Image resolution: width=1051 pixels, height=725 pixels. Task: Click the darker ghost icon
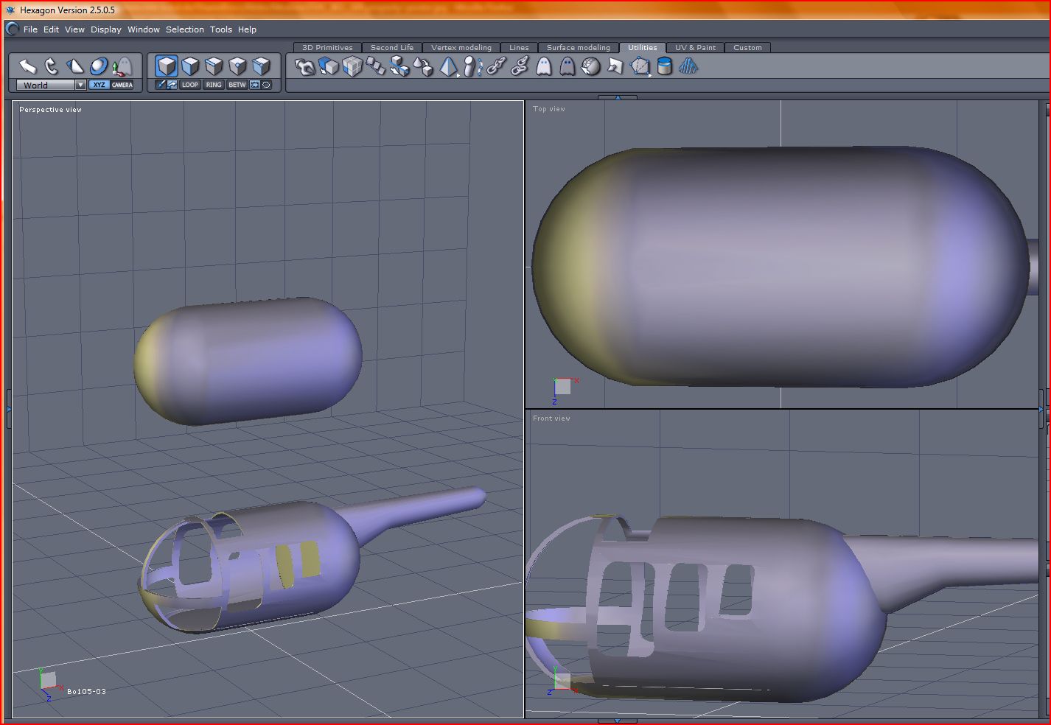point(567,67)
